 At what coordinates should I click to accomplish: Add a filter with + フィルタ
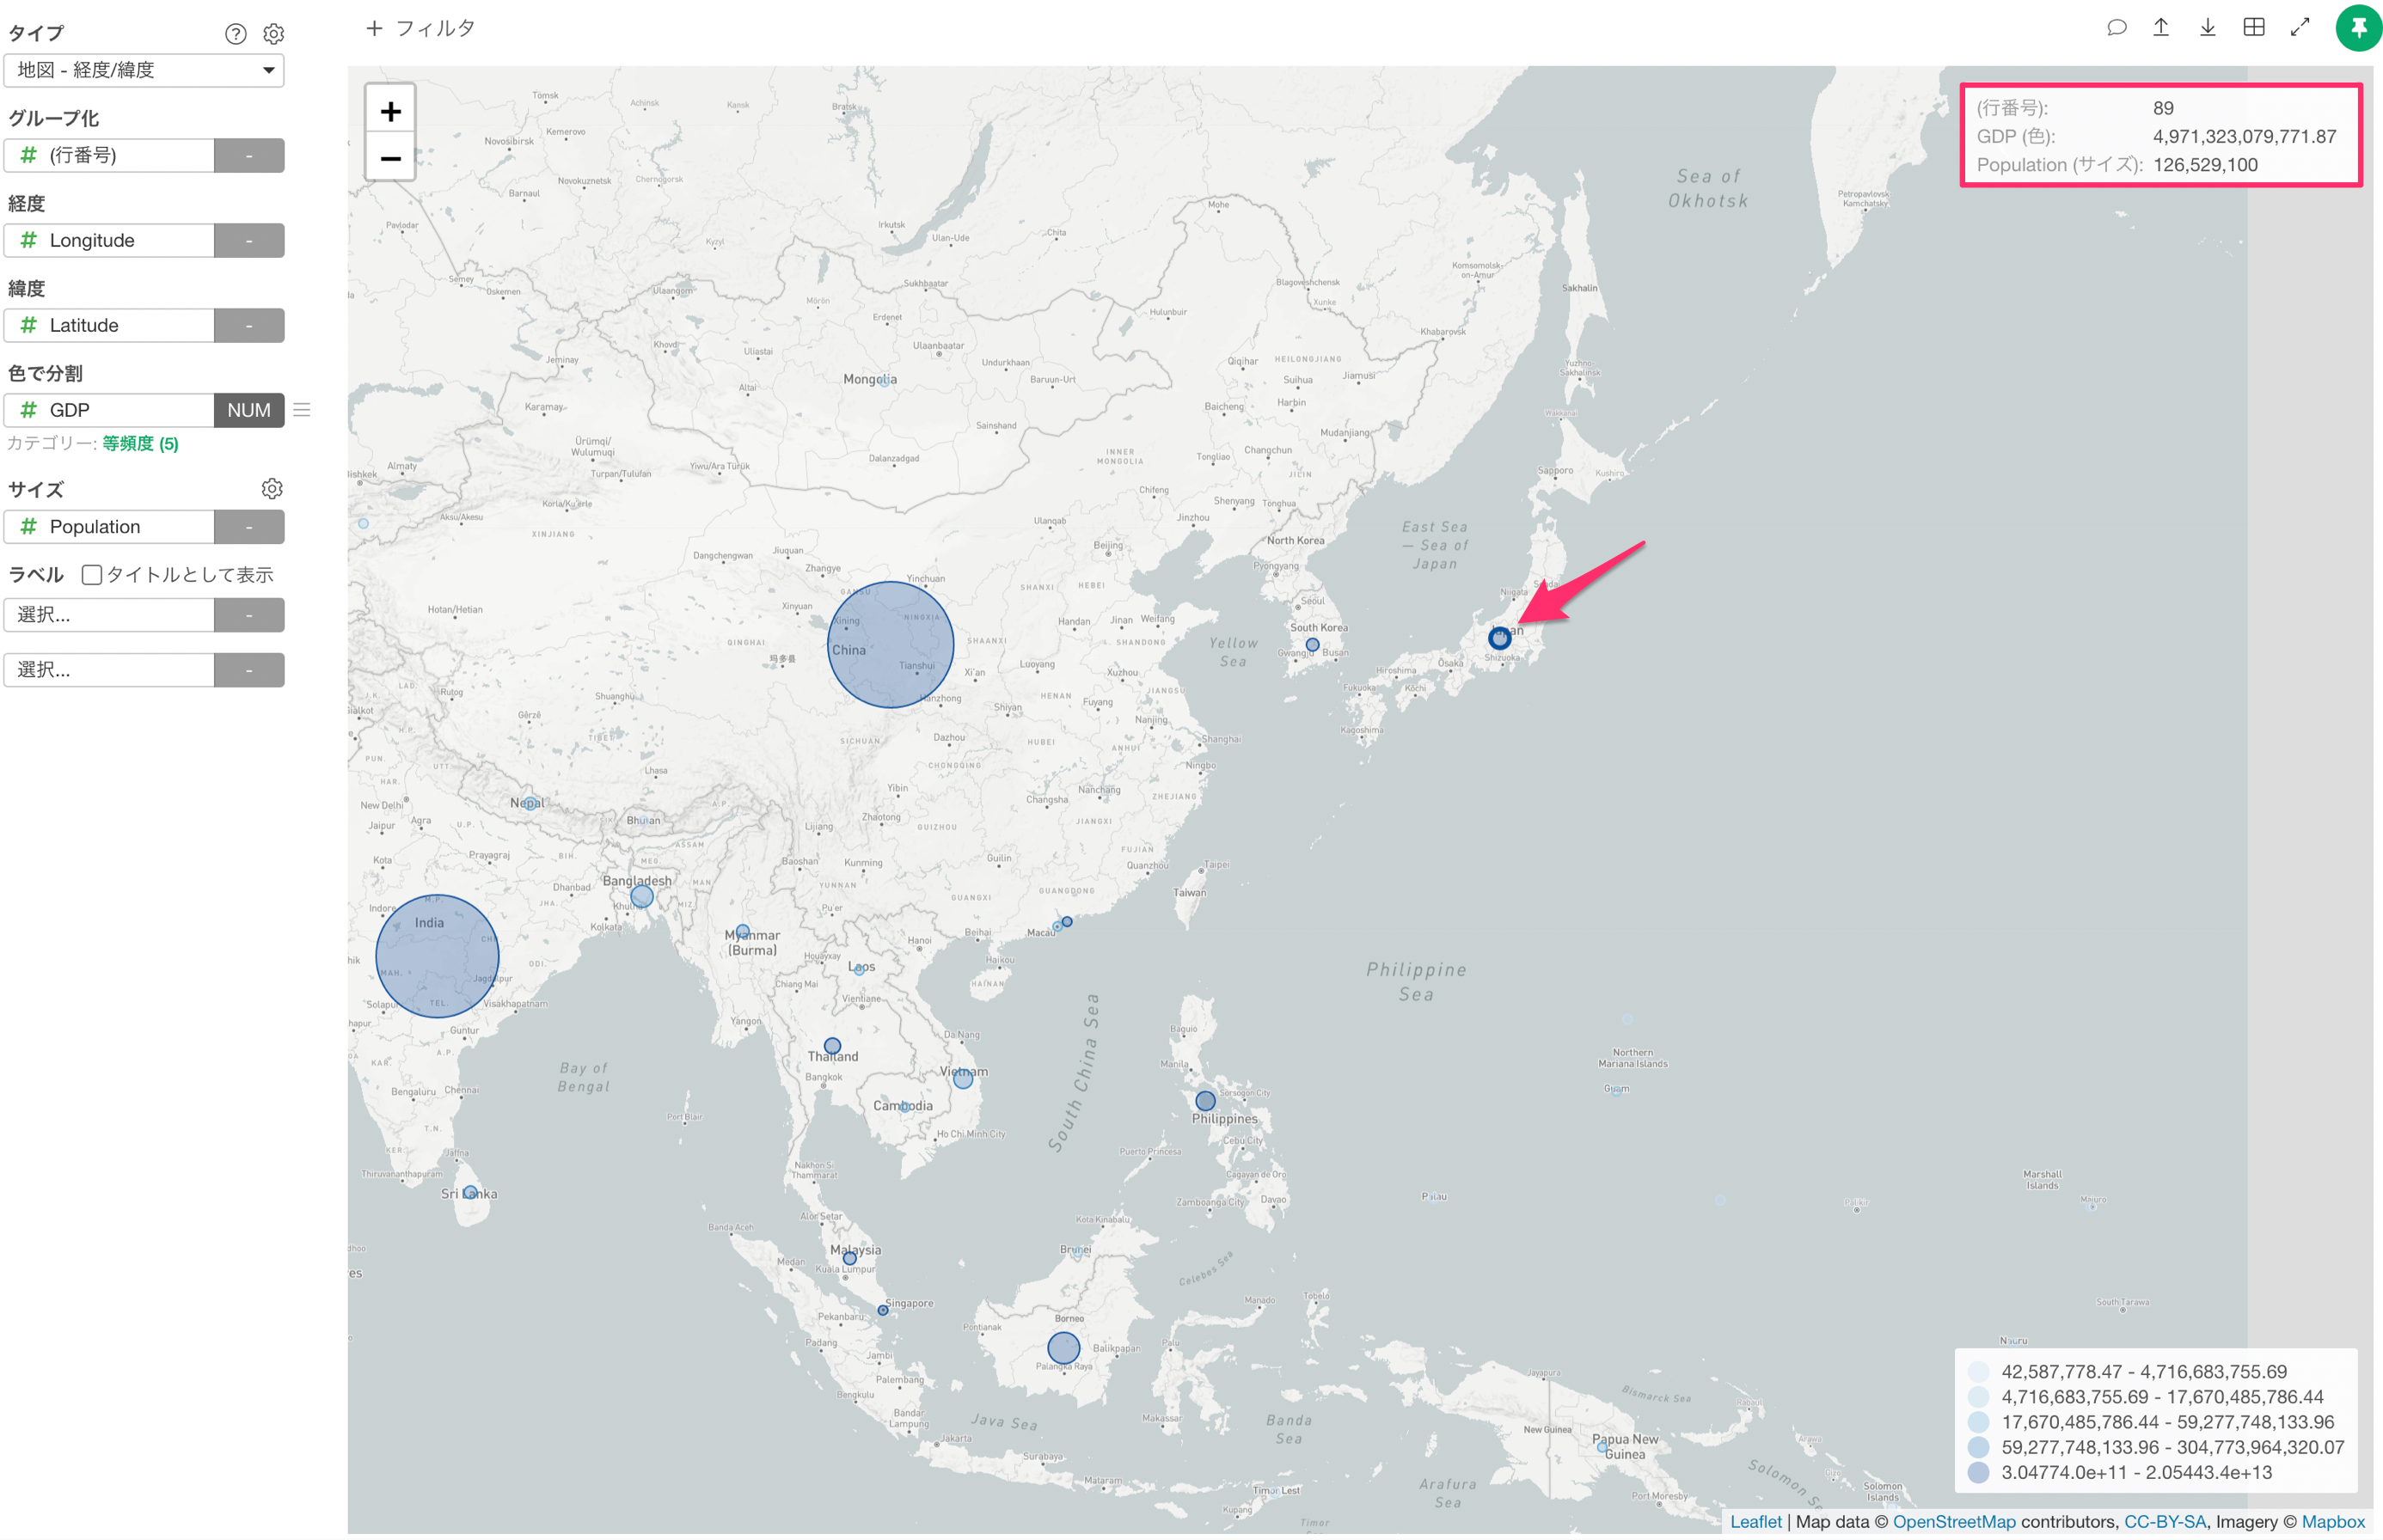coord(420,28)
